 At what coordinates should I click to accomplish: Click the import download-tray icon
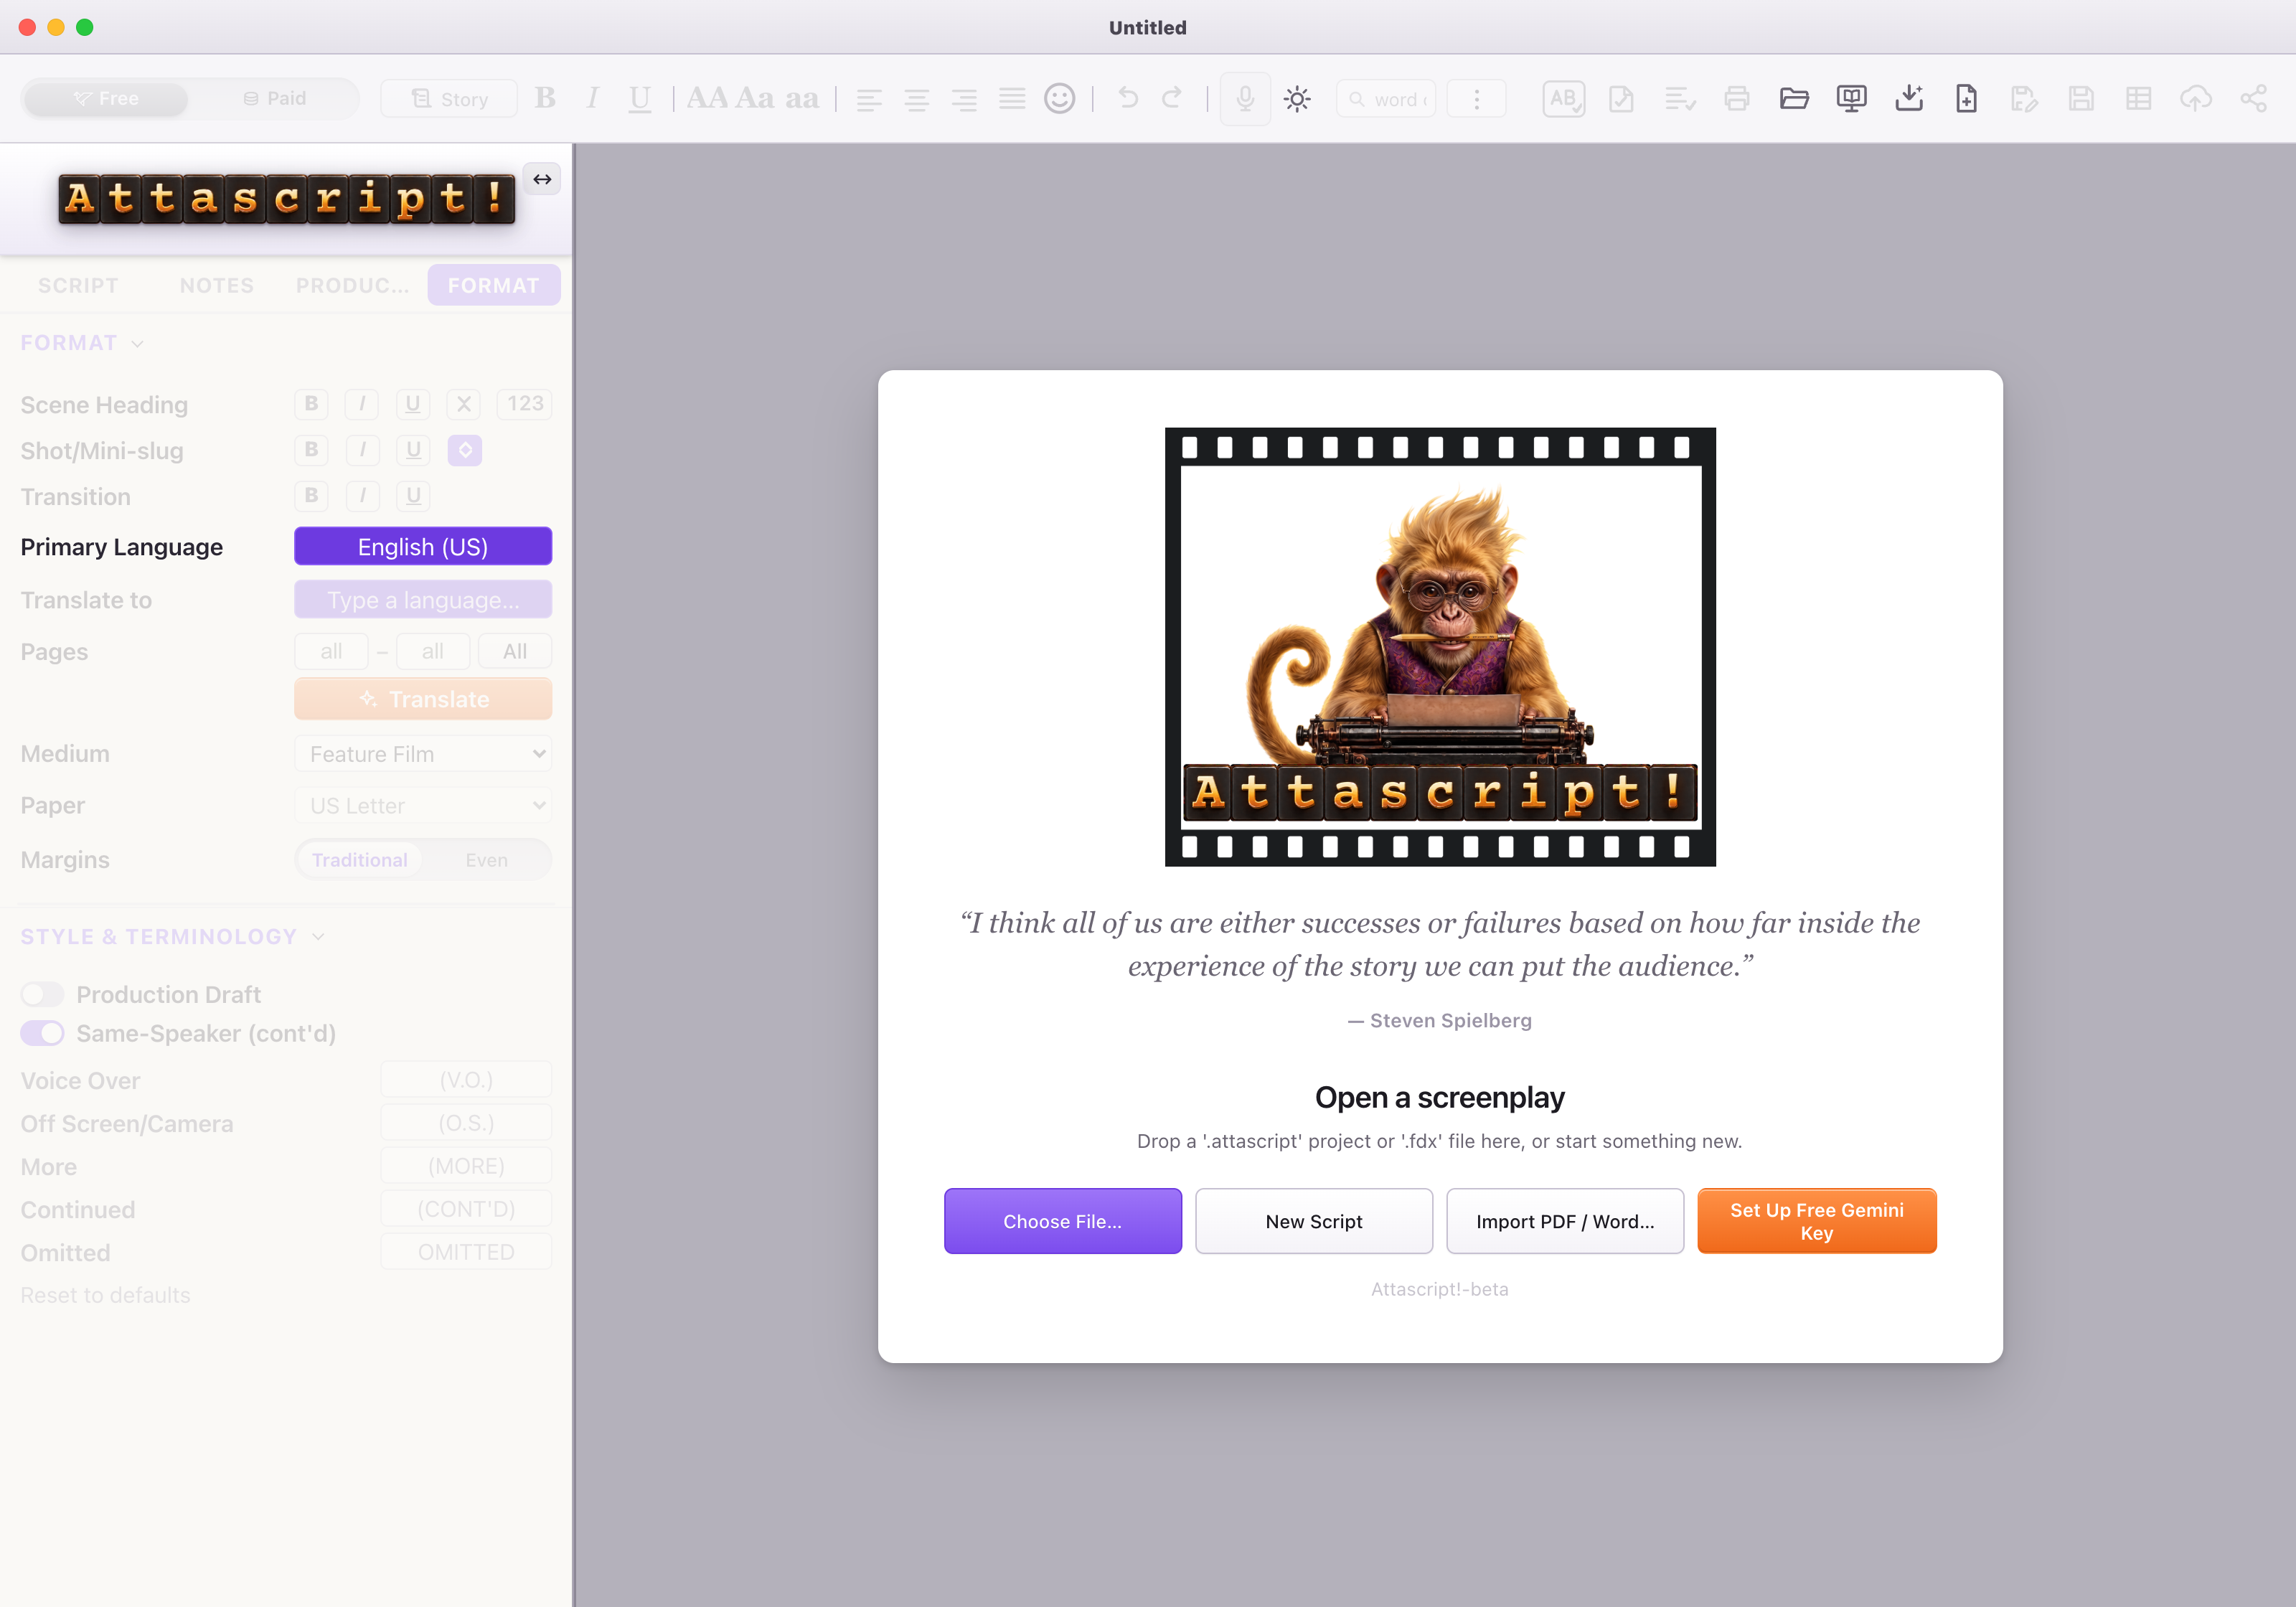click(1909, 98)
